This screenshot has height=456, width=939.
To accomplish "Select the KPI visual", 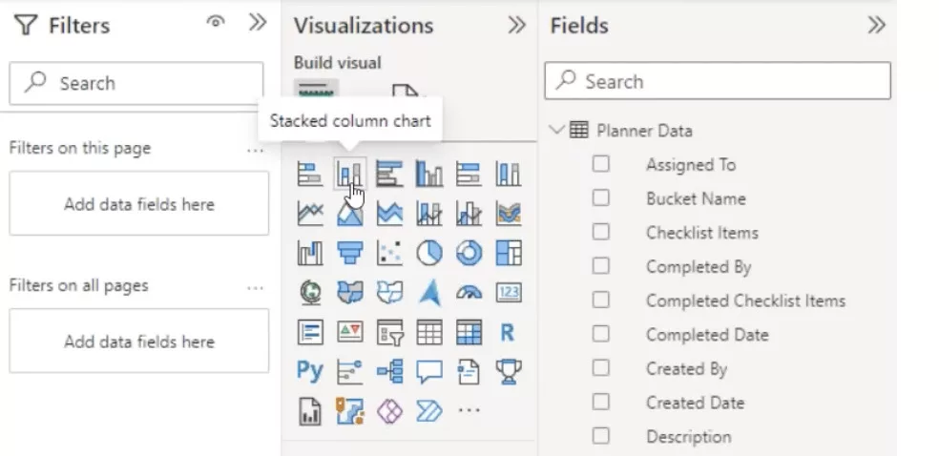I will point(349,332).
